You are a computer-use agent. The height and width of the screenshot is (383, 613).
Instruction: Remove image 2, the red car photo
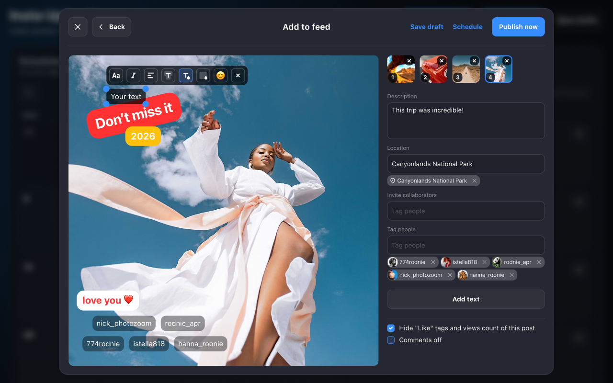[x=442, y=61]
